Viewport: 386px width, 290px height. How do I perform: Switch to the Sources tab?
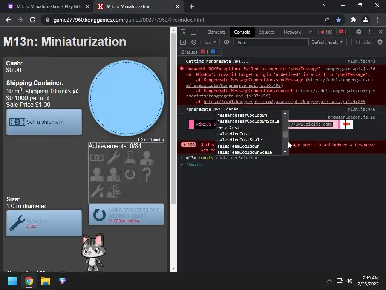[267, 32]
